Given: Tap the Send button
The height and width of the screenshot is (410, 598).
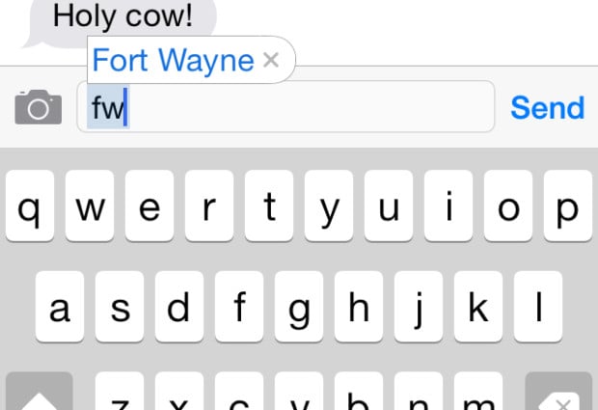Looking at the screenshot, I should click(547, 107).
